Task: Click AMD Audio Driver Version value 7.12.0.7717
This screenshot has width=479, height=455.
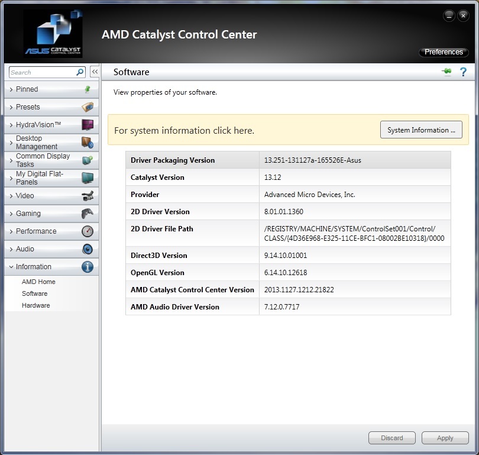Action: (x=281, y=307)
